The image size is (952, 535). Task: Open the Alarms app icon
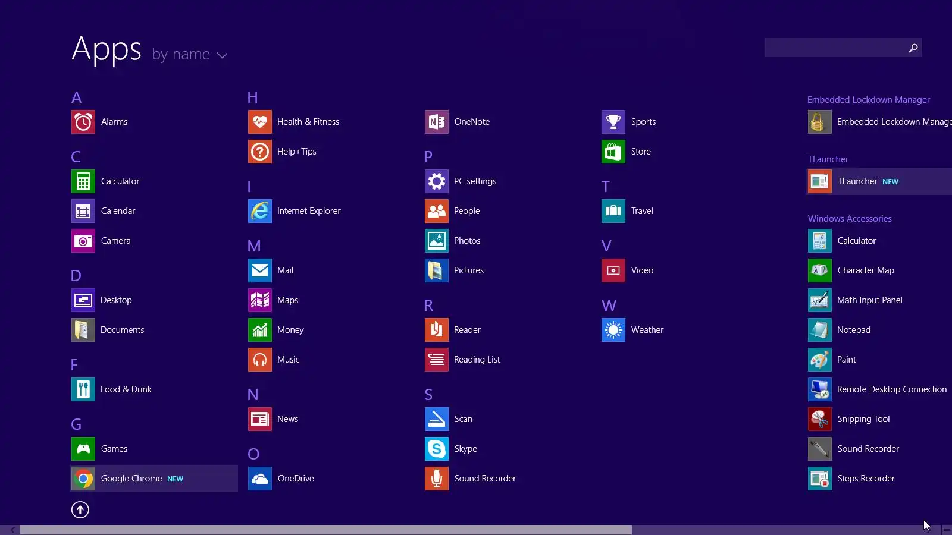[x=83, y=122]
